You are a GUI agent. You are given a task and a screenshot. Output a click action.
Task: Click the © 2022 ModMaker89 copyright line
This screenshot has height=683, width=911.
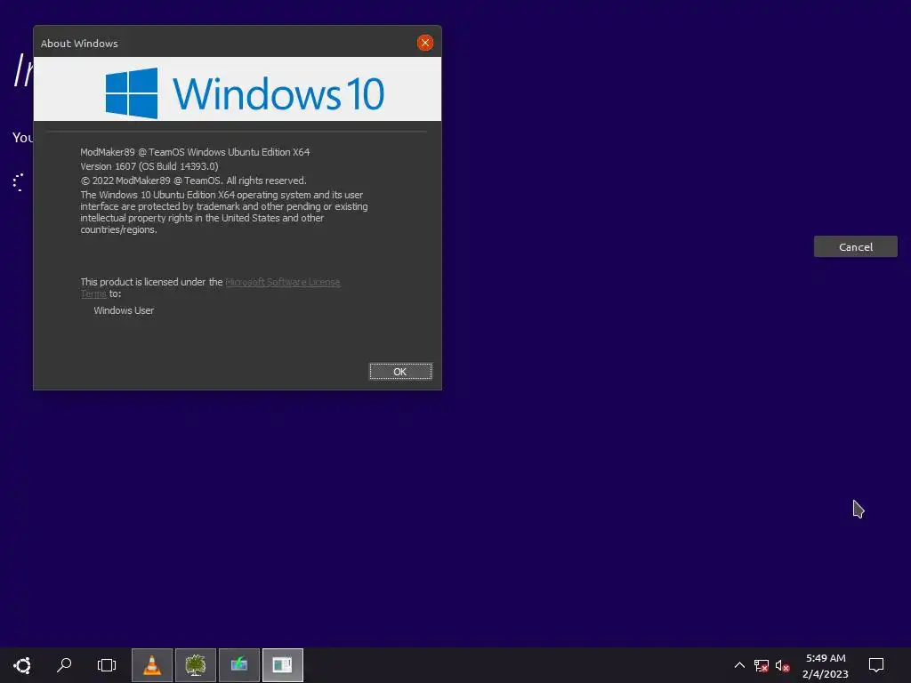coord(193,181)
